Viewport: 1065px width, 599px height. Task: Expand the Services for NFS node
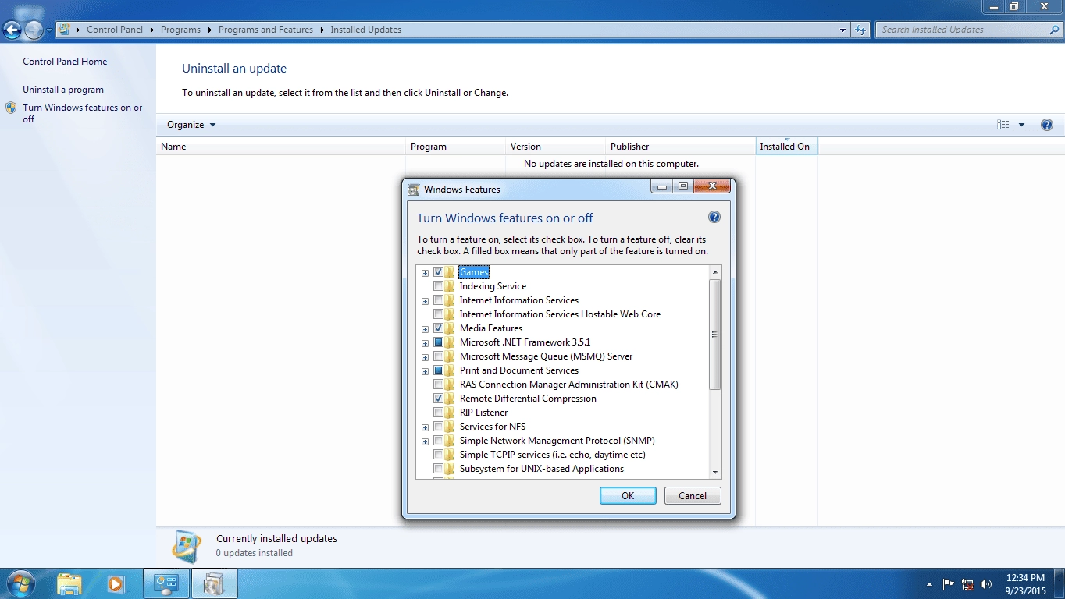[x=425, y=427]
